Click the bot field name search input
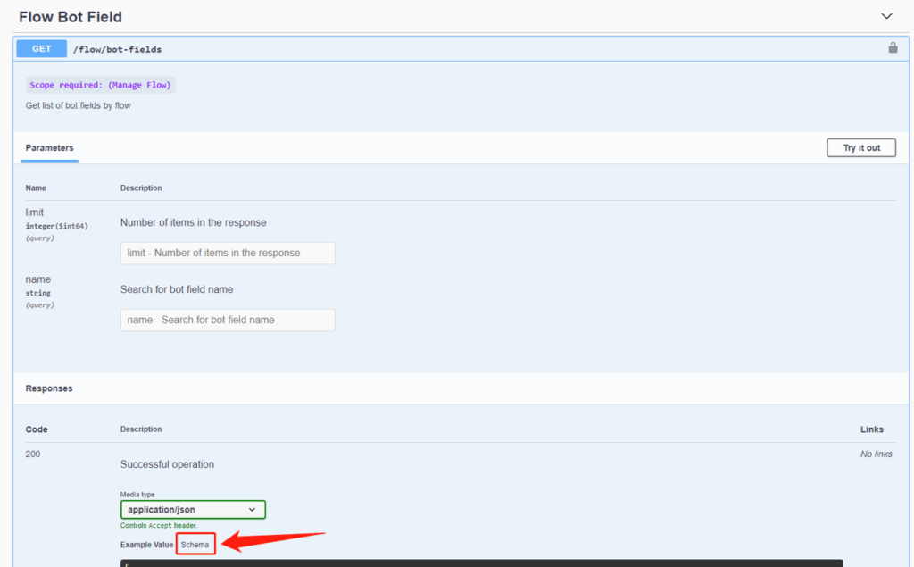The width and height of the screenshot is (914, 567). tap(228, 320)
